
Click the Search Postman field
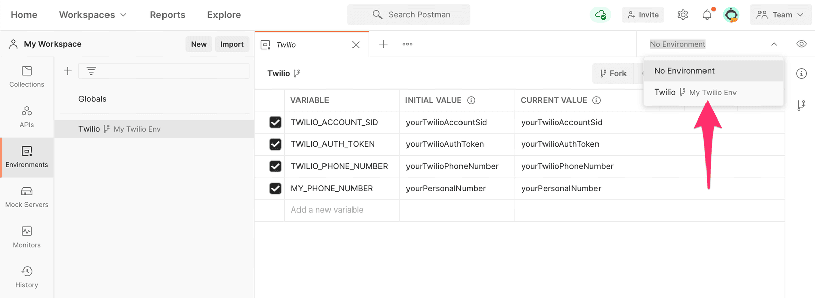tap(409, 15)
